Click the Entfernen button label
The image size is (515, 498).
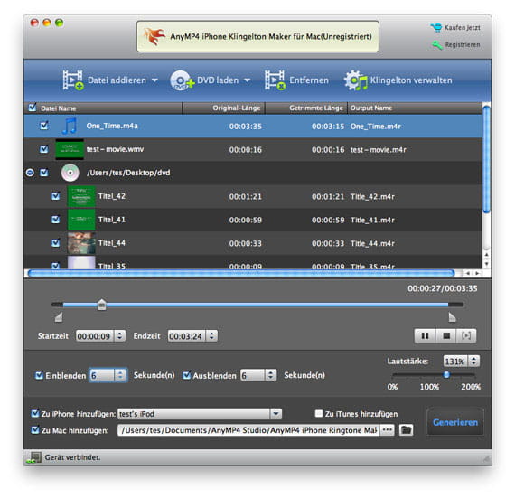coord(309,80)
